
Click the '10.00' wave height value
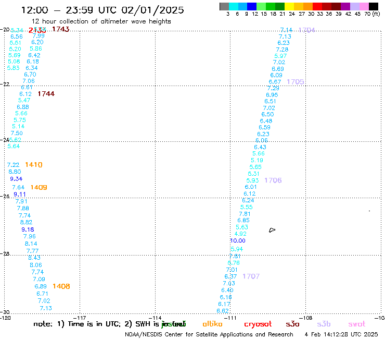(x=238, y=241)
